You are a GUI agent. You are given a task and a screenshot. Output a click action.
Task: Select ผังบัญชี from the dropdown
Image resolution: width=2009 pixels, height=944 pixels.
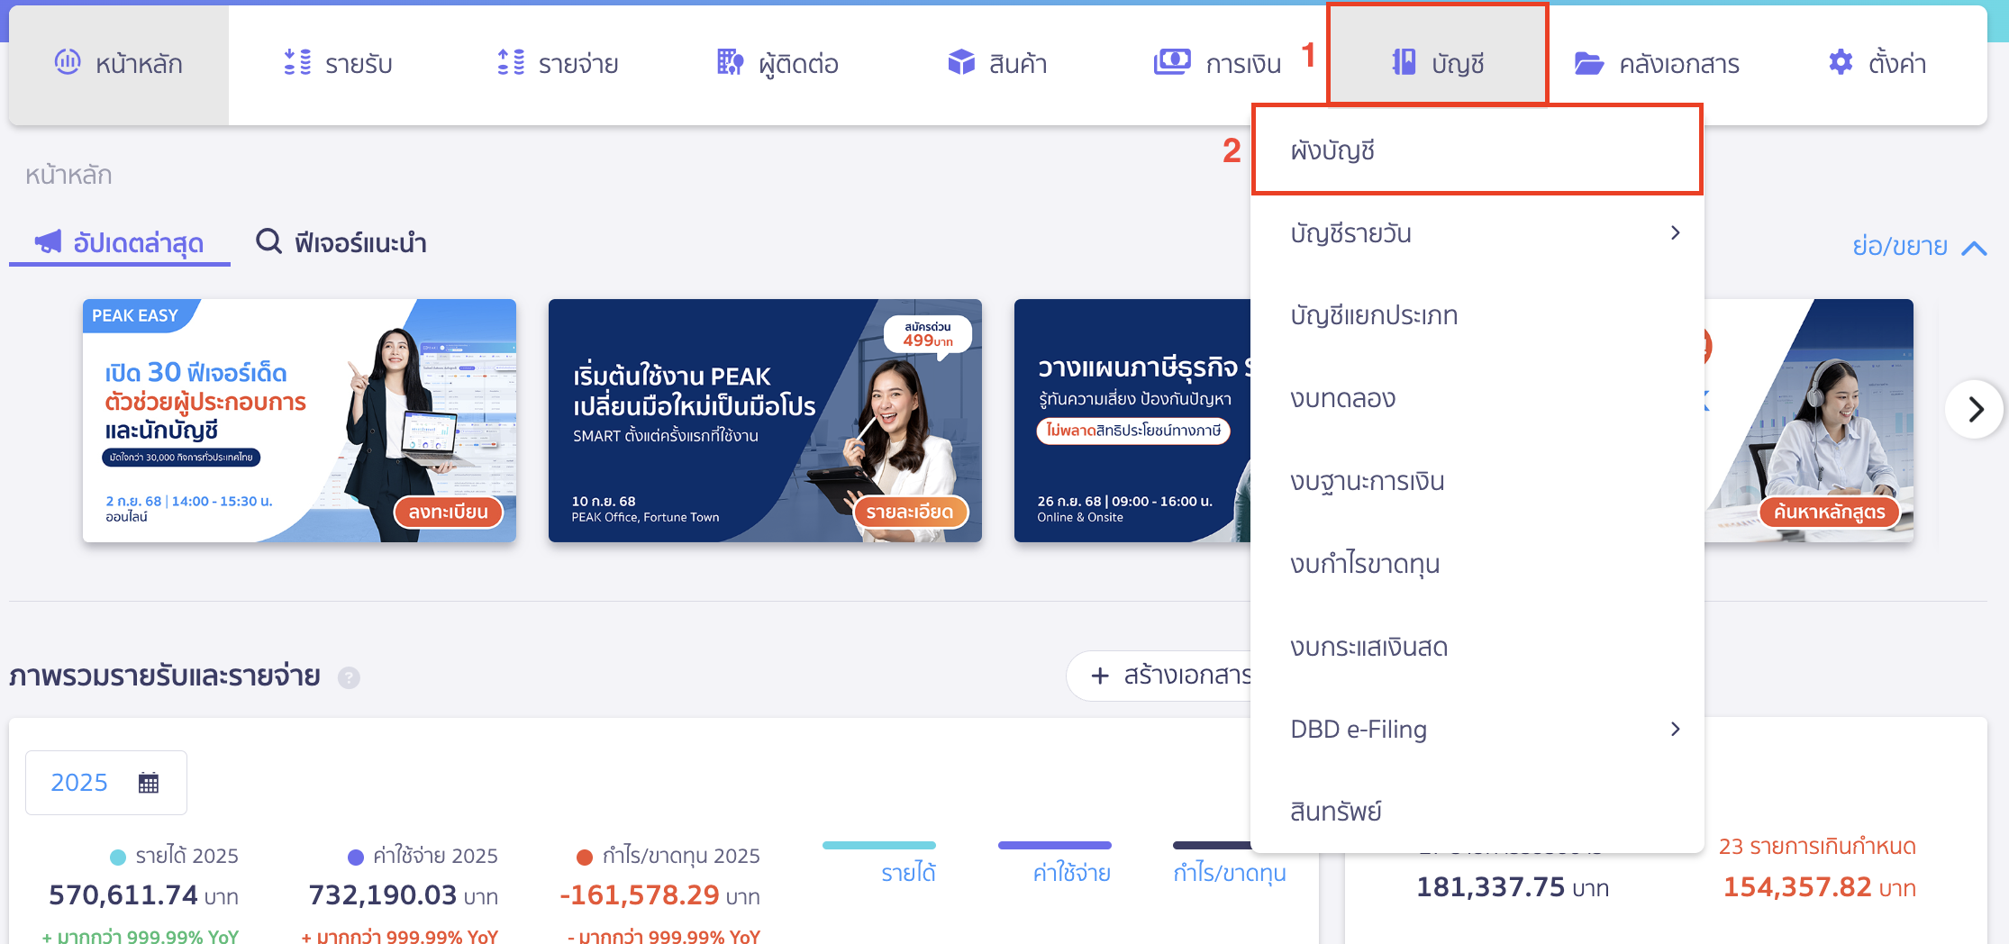(1477, 150)
